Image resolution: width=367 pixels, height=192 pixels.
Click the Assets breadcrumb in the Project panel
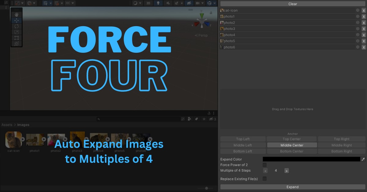click(x=7, y=125)
